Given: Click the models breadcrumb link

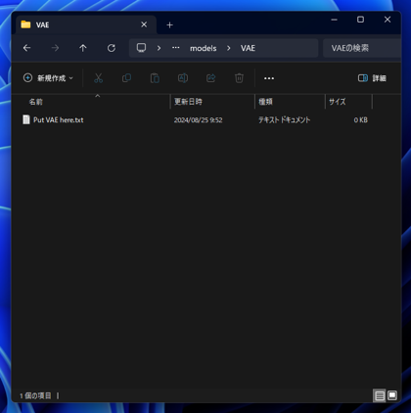Looking at the screenshot, I should click(204, 48).
